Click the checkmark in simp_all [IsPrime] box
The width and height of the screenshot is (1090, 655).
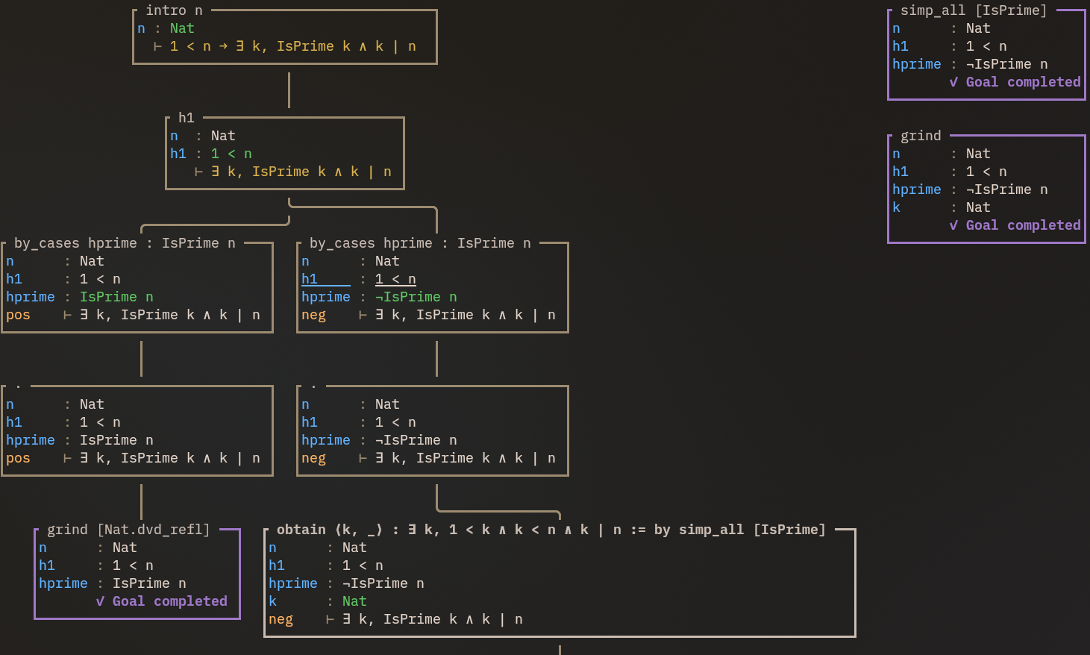coord(953,82)
